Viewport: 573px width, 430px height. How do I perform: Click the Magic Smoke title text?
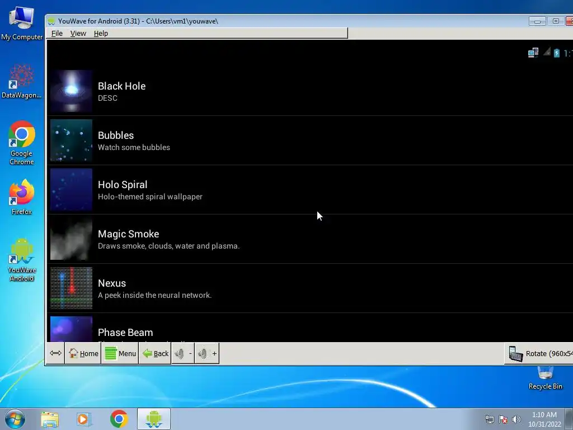[x=128, y=234]
